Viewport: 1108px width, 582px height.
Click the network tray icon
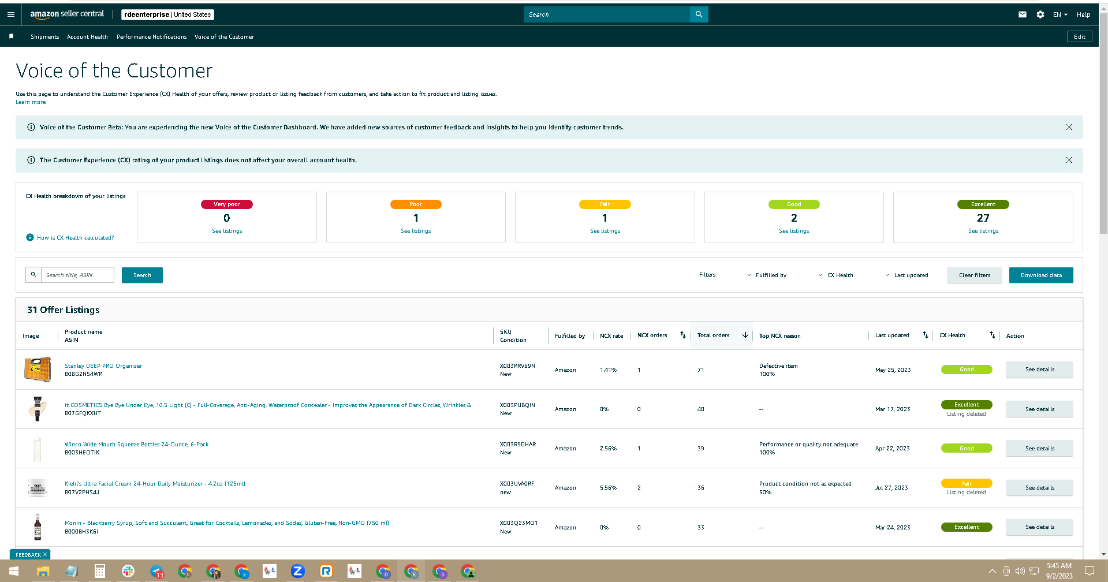(x=1034, y=571)
